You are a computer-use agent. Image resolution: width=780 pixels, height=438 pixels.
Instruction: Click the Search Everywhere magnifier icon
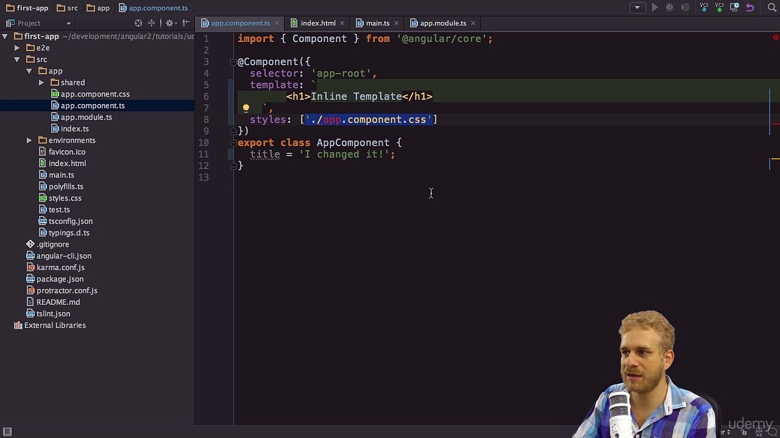[771, 7]
